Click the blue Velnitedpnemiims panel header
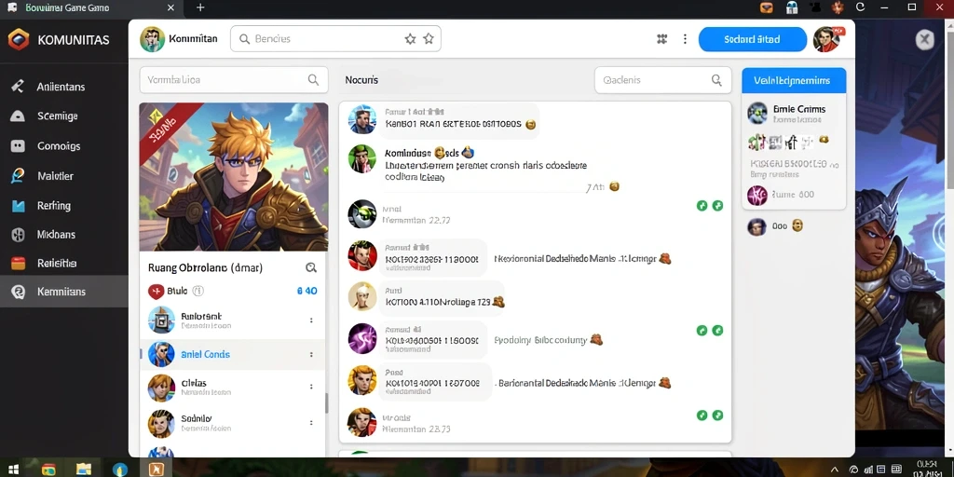The height and width of the screenshot is (477, 954). tap(794, 80)
